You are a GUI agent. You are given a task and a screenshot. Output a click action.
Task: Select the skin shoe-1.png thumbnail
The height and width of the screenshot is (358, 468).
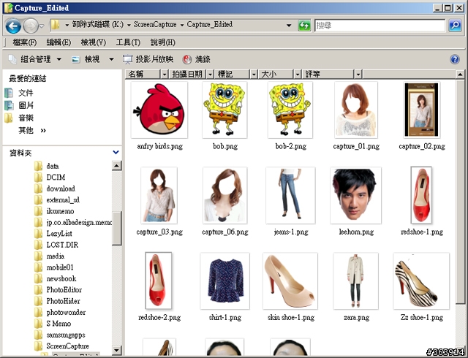click(x=290, y=281)
